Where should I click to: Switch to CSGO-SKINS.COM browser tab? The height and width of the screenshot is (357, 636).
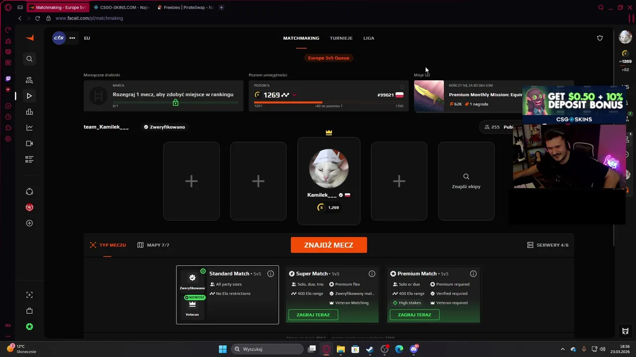click(x=121, y=7)
